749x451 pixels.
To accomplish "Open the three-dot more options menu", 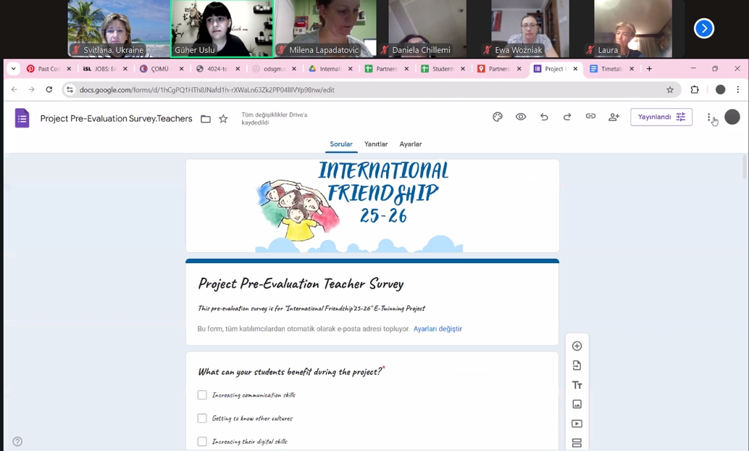I will [709, 117].
